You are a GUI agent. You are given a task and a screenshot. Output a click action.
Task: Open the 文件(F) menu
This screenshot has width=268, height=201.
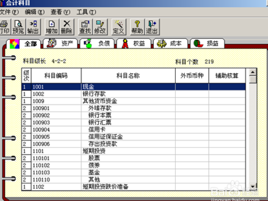(9, 12)
